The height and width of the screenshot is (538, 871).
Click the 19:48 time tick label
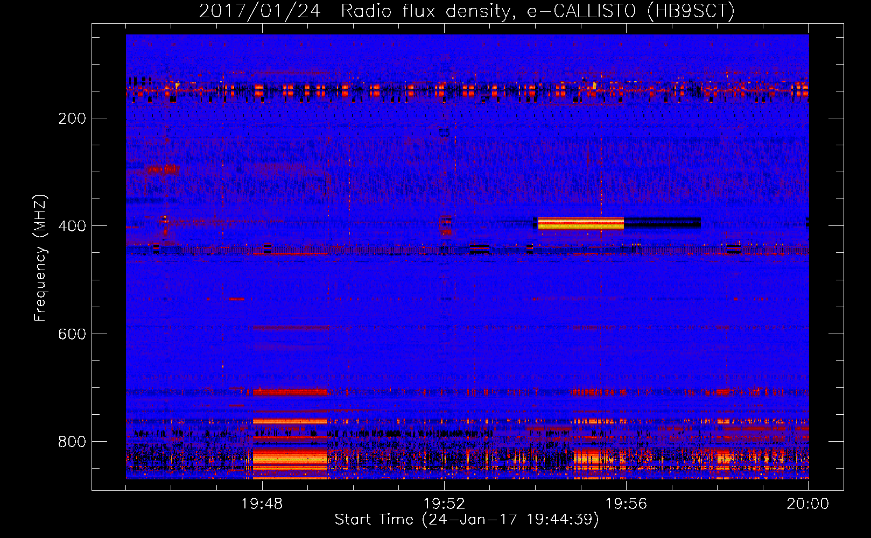point(262,504)
